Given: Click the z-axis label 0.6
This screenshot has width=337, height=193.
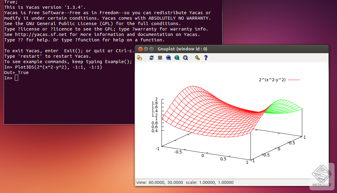Looking at the screenshot, I should (155, 127).
